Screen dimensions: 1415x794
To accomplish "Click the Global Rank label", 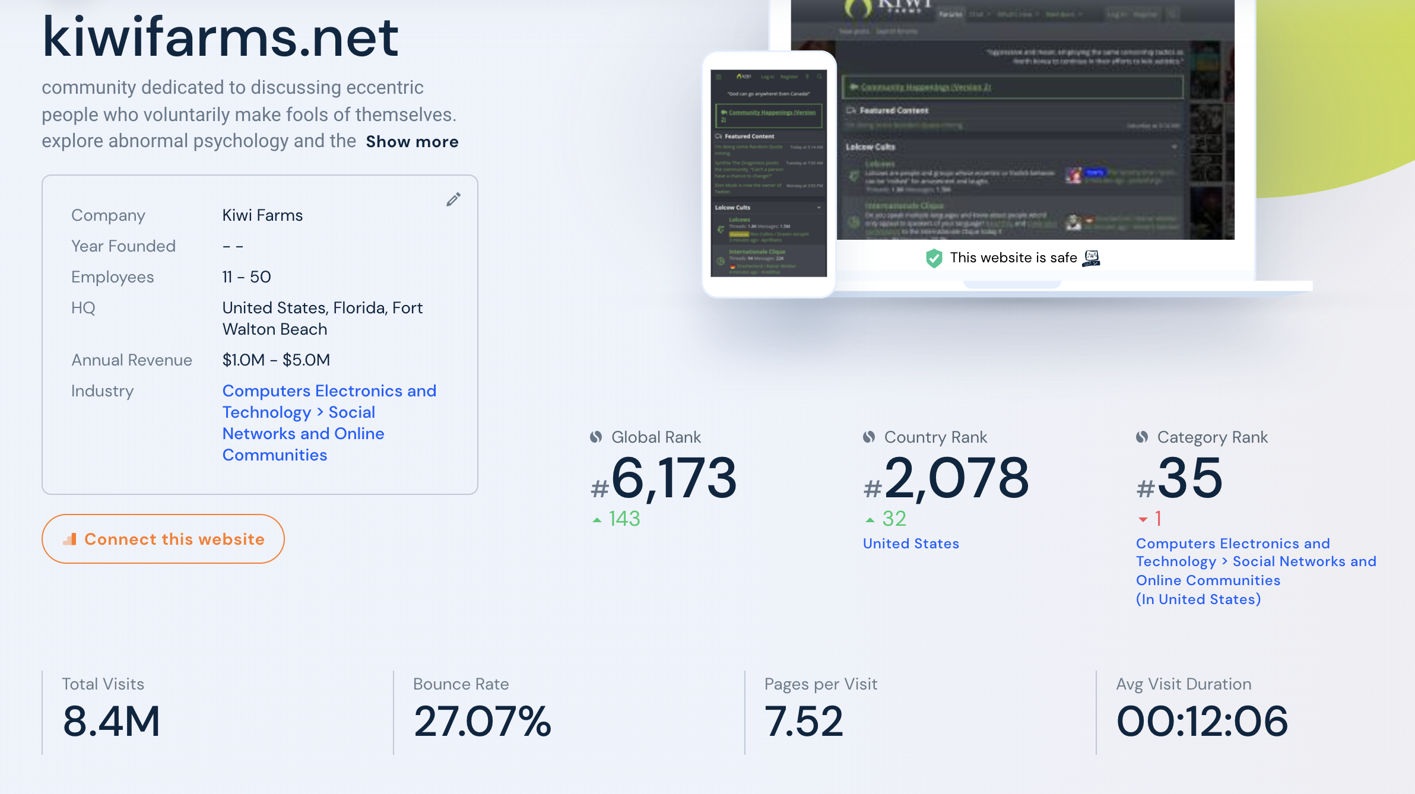I will [x=656, y=437].
